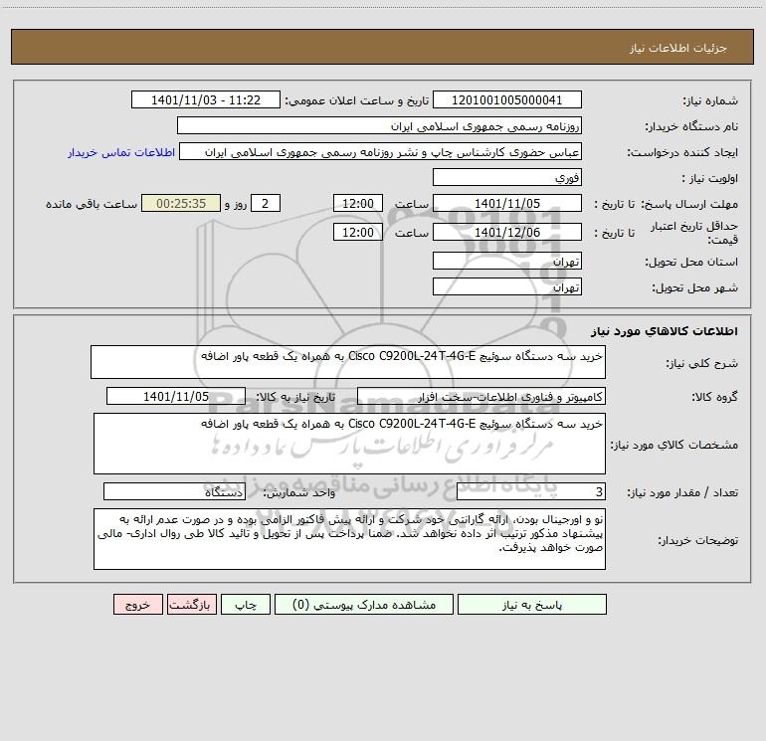Click the buyer organization name field
The image size is (766, 741).
pos(379,125)
